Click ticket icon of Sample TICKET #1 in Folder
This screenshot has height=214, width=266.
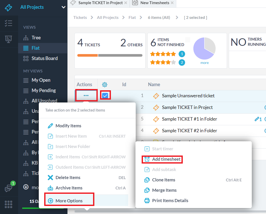click(156, 119)
